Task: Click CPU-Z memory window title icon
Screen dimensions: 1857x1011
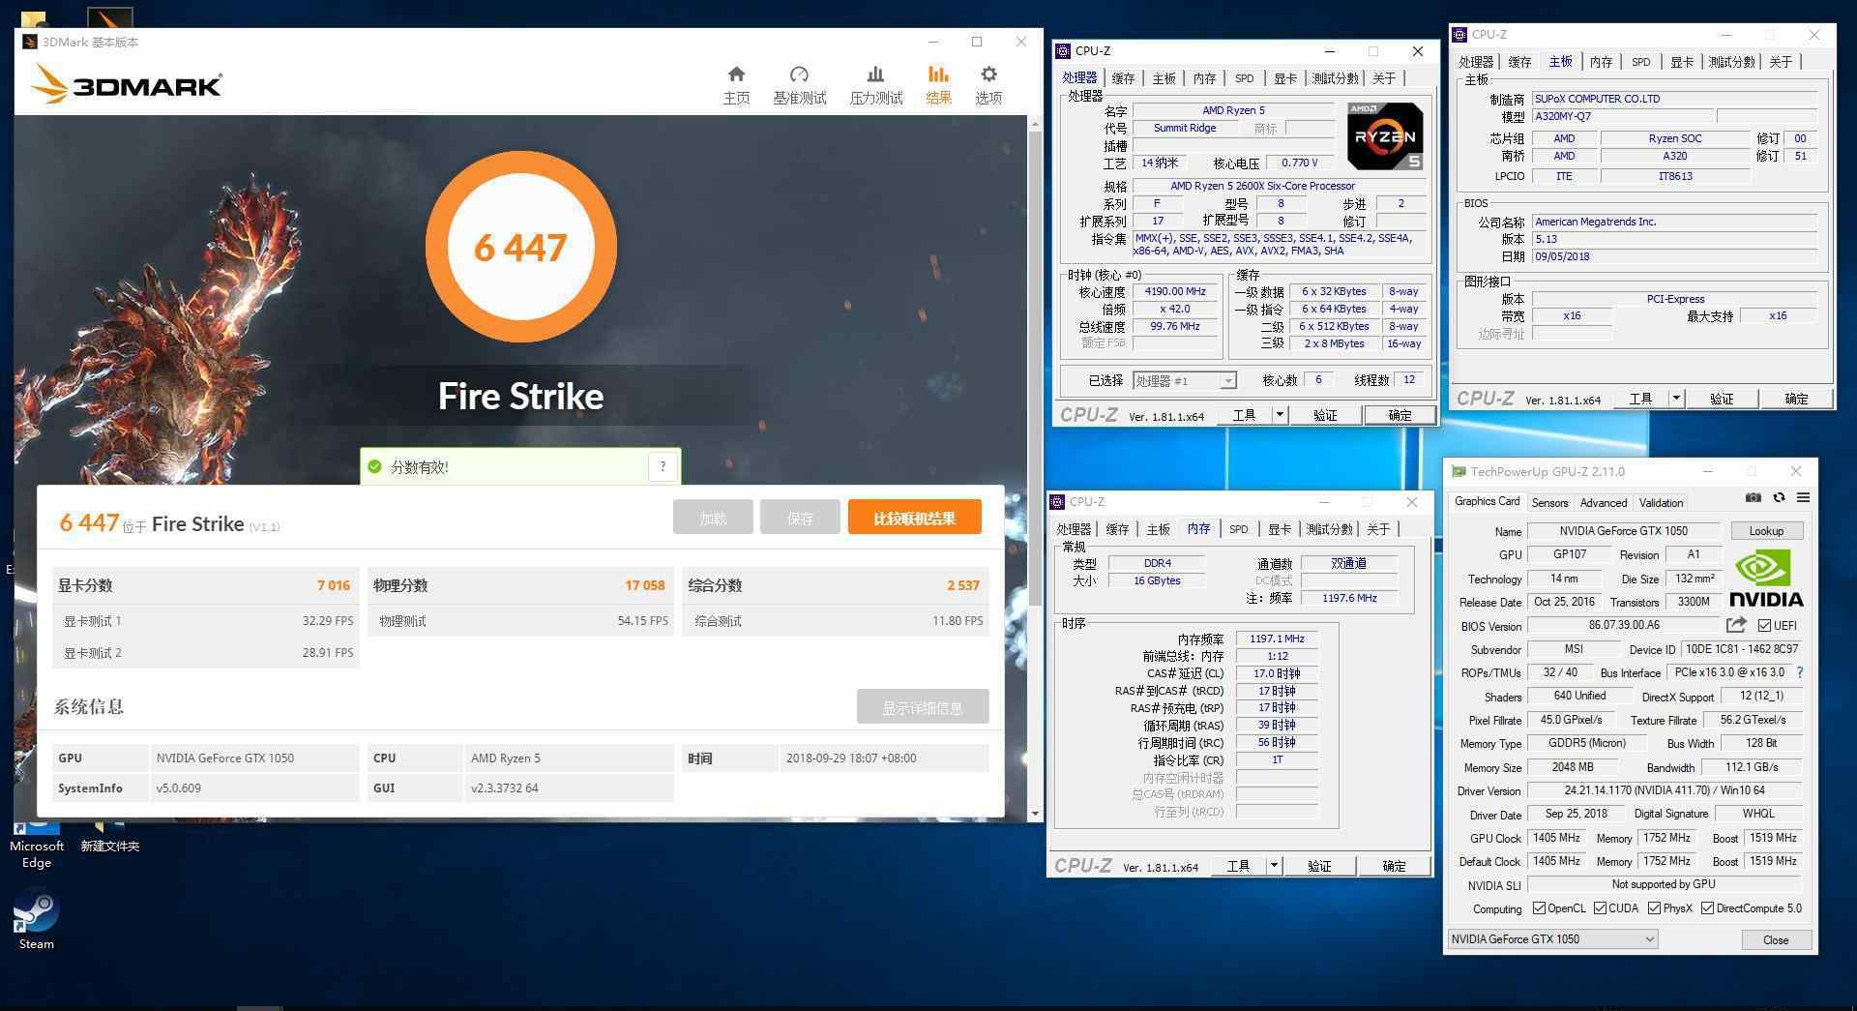Action: pyautogui.click(x=1059, y=501)
